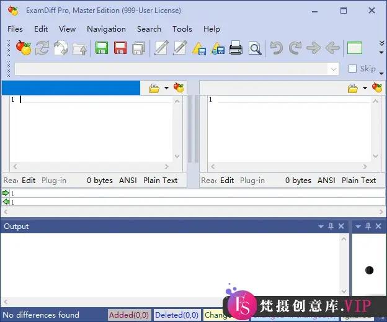The height and width of the screenshot is (322, 387).
Task: Open the View menu
Action: 67,29
